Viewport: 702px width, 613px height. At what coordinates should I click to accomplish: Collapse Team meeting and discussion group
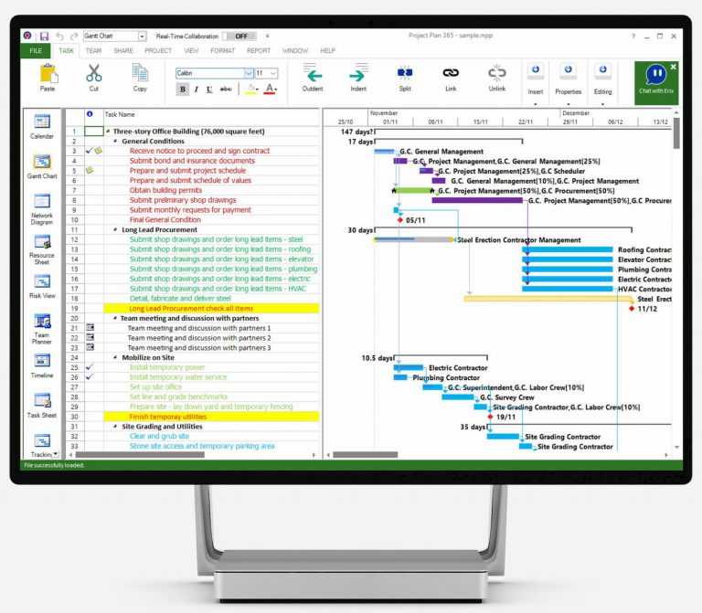point(115,318)
